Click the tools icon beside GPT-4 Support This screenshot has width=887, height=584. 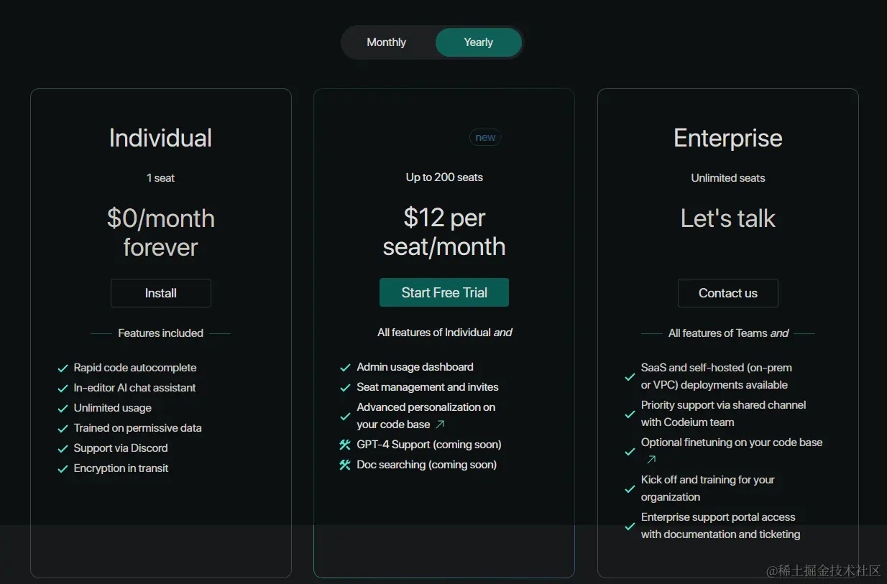[x=345, y=445]
